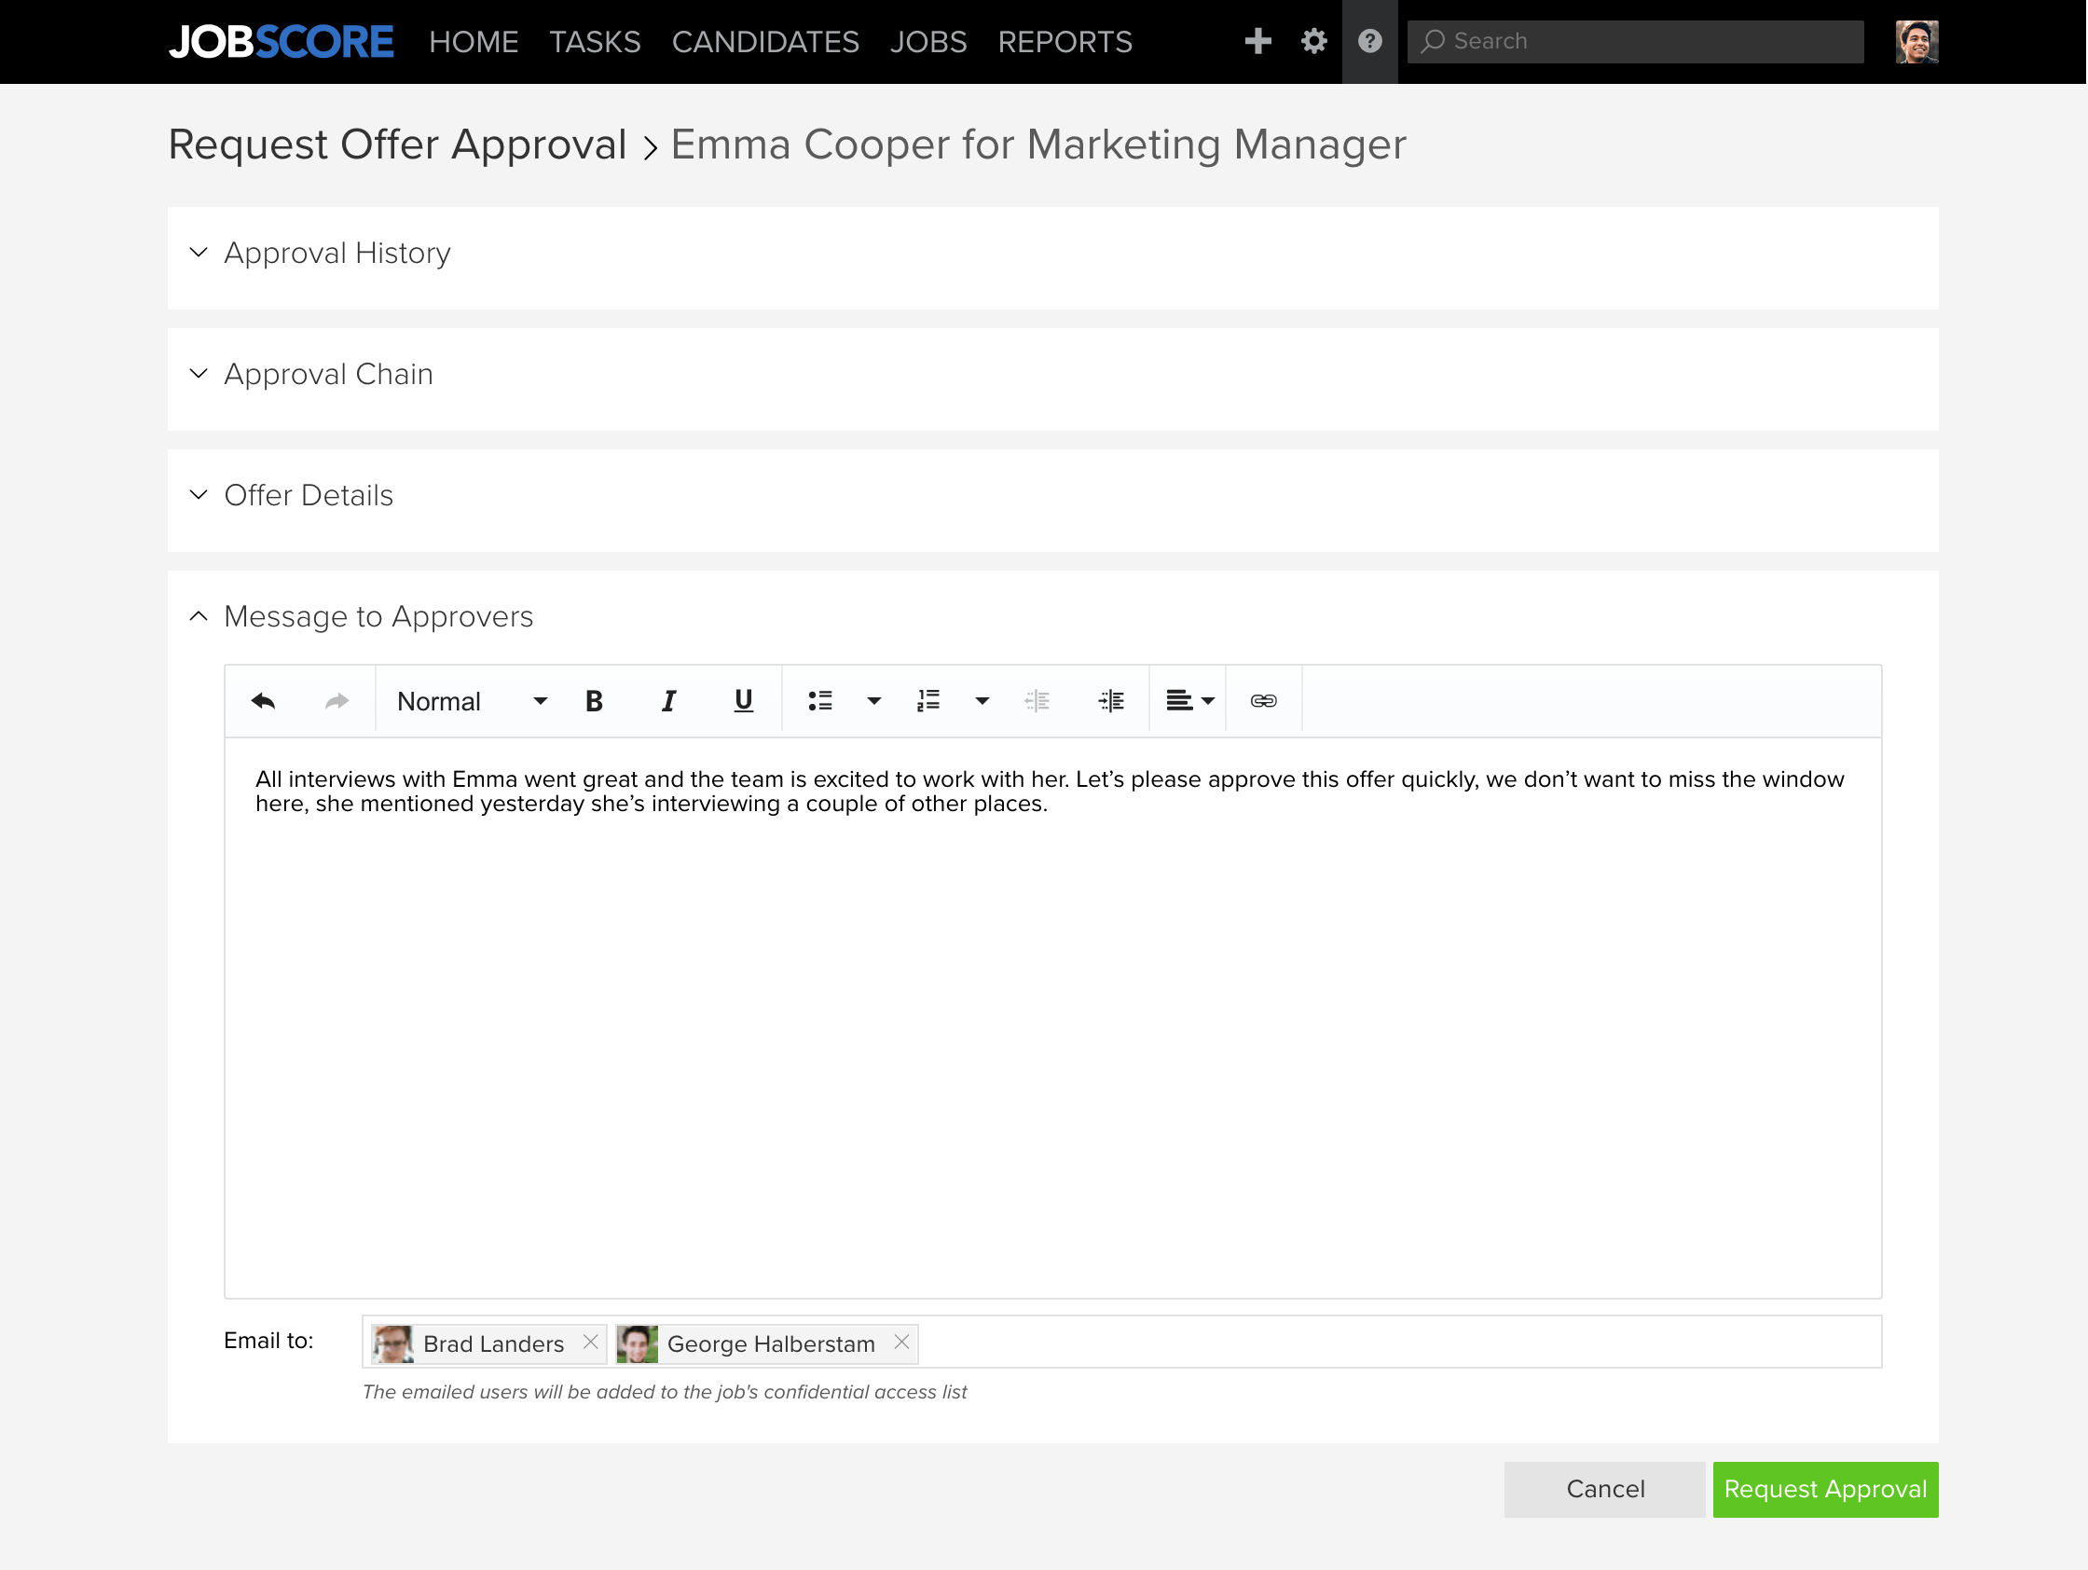
Task: Click inside the message body text area
Action: 1052,1017
